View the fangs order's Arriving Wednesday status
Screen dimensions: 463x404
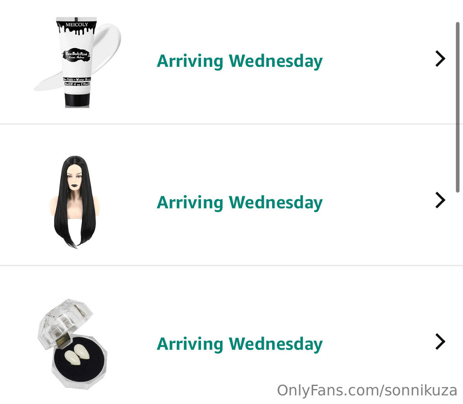pyautogui.click(x=240, y=344)
